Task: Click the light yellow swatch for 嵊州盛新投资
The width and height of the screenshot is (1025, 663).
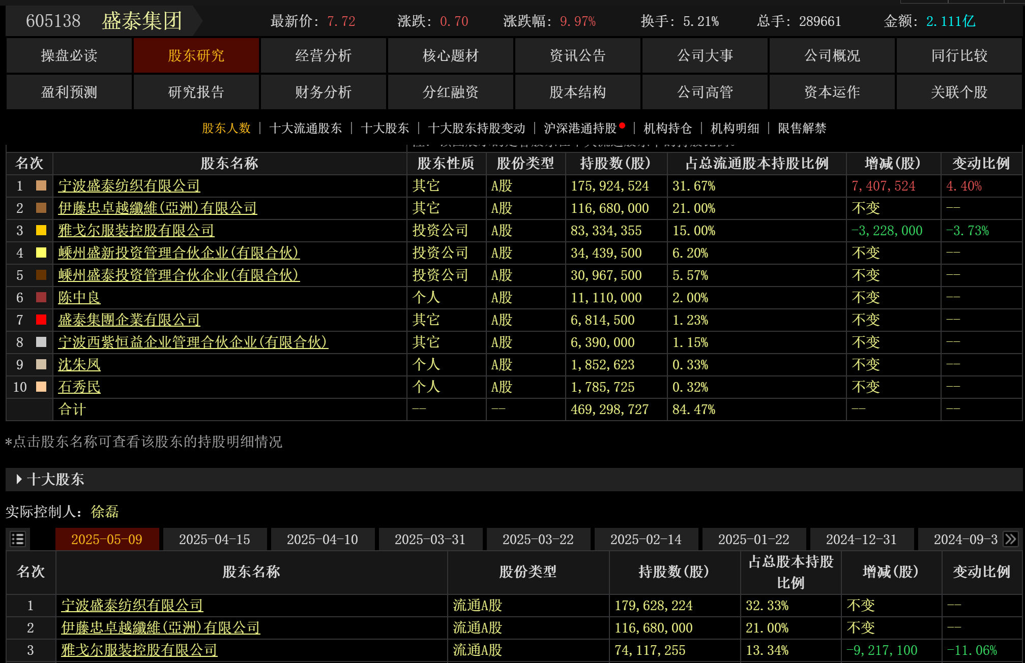Action: (x=41, y=252)
